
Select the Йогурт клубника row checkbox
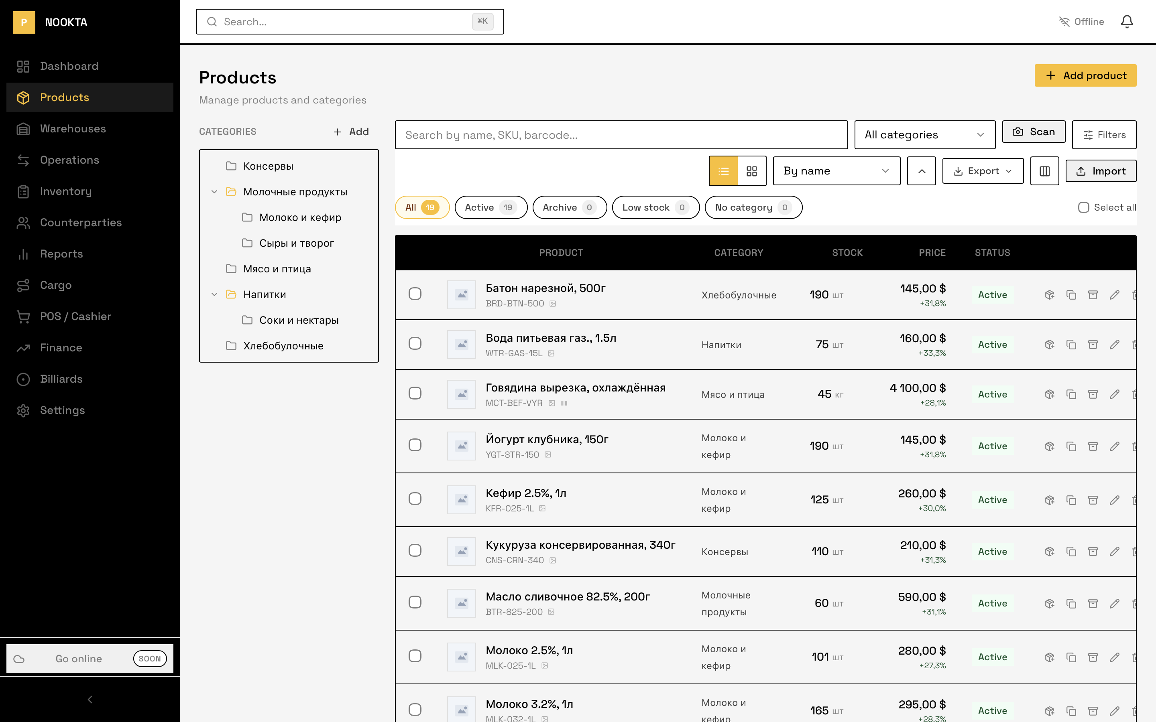click(415, 445)
